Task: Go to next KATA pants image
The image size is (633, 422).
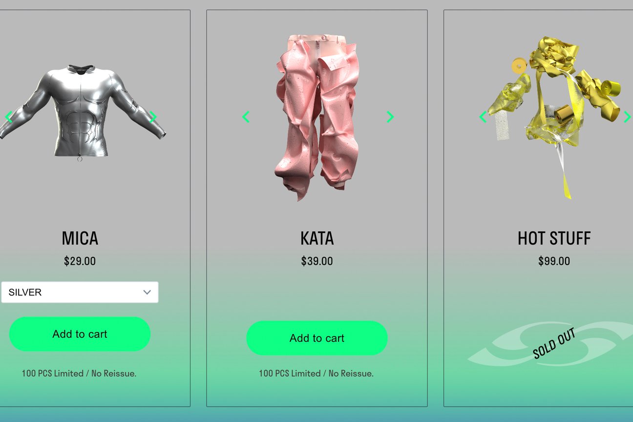Action: [x=390, y=117]
